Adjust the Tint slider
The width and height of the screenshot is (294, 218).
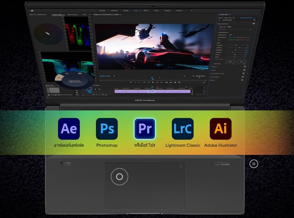click(237, 40)
